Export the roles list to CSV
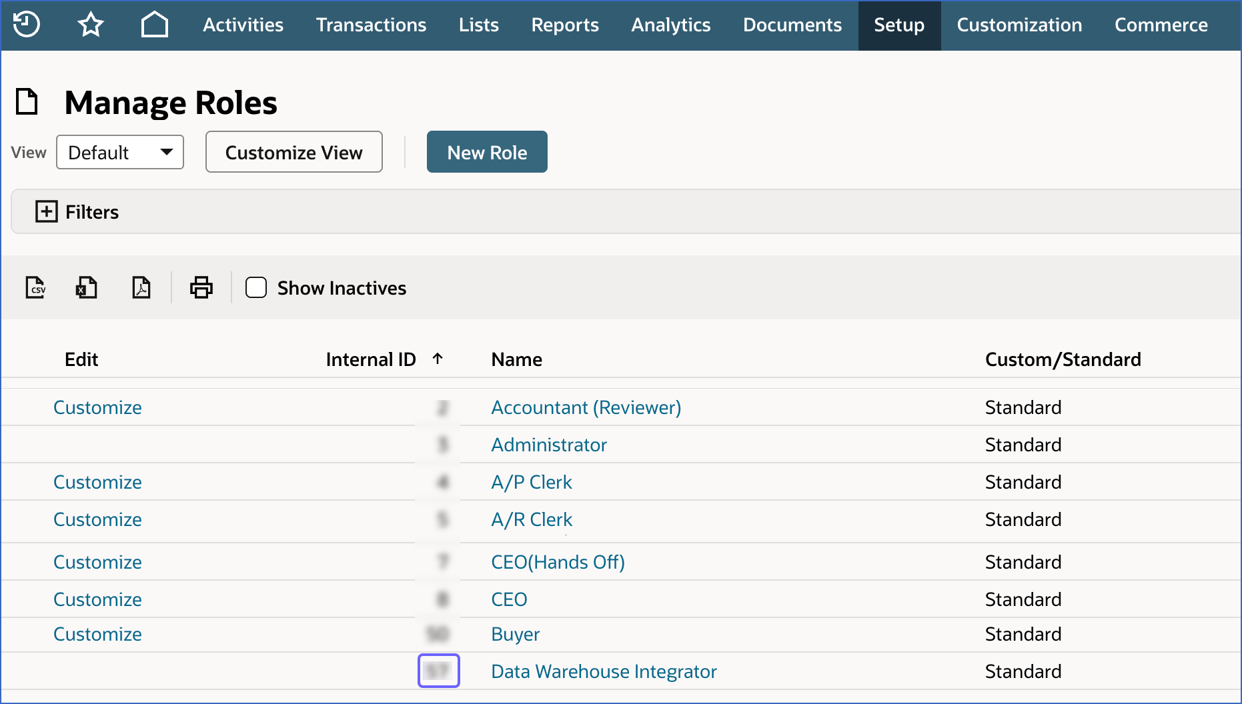This screenshot has width=1242, height=704. 35,288
